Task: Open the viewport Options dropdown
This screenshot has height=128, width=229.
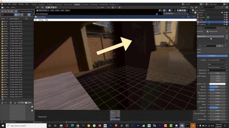Action: click(185, 7)
